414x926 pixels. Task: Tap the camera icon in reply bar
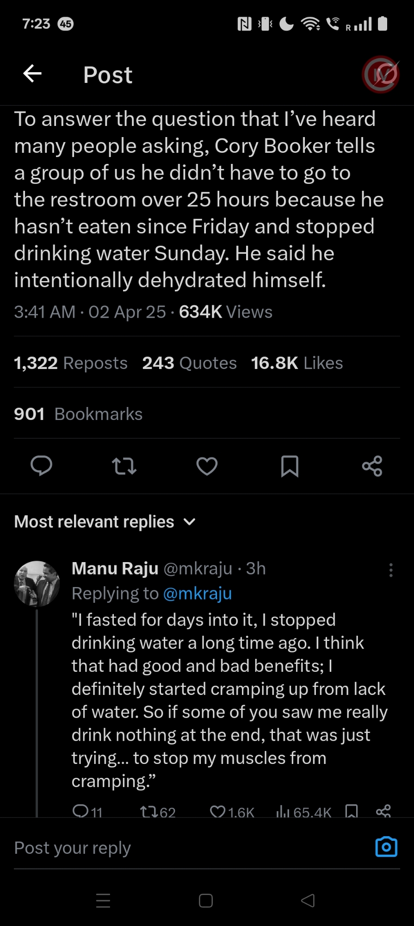coord(386,847)
